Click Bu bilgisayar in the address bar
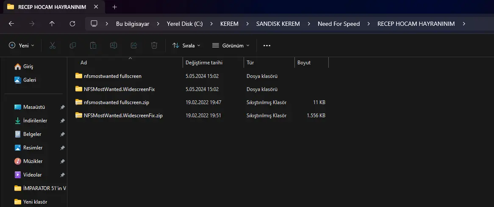Viewport: 494px width, 207px height. pyautogui.click(x=133, y=24)
